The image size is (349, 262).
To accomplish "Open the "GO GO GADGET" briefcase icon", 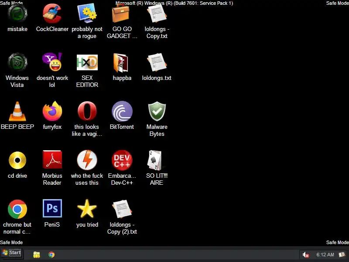I will point(121,14).
